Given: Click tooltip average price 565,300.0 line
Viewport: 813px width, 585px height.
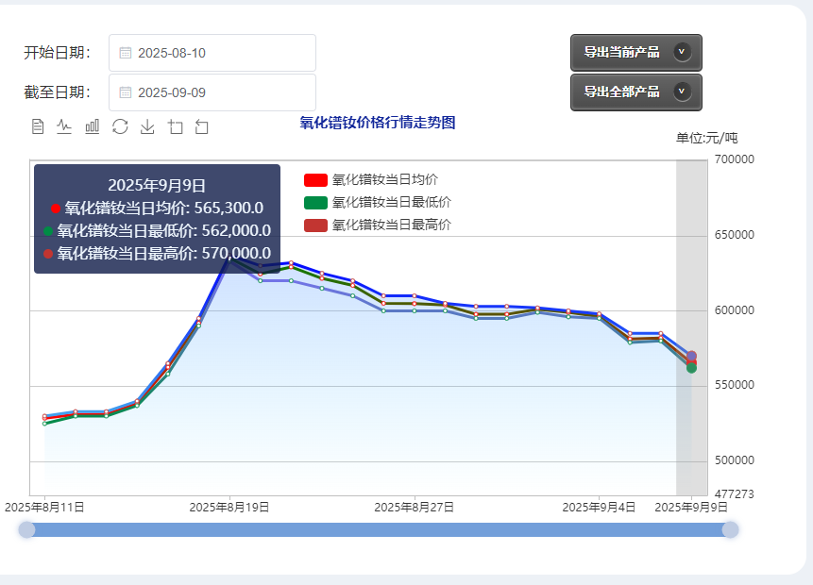Looking at the screenshot, I should click(157, 209).
